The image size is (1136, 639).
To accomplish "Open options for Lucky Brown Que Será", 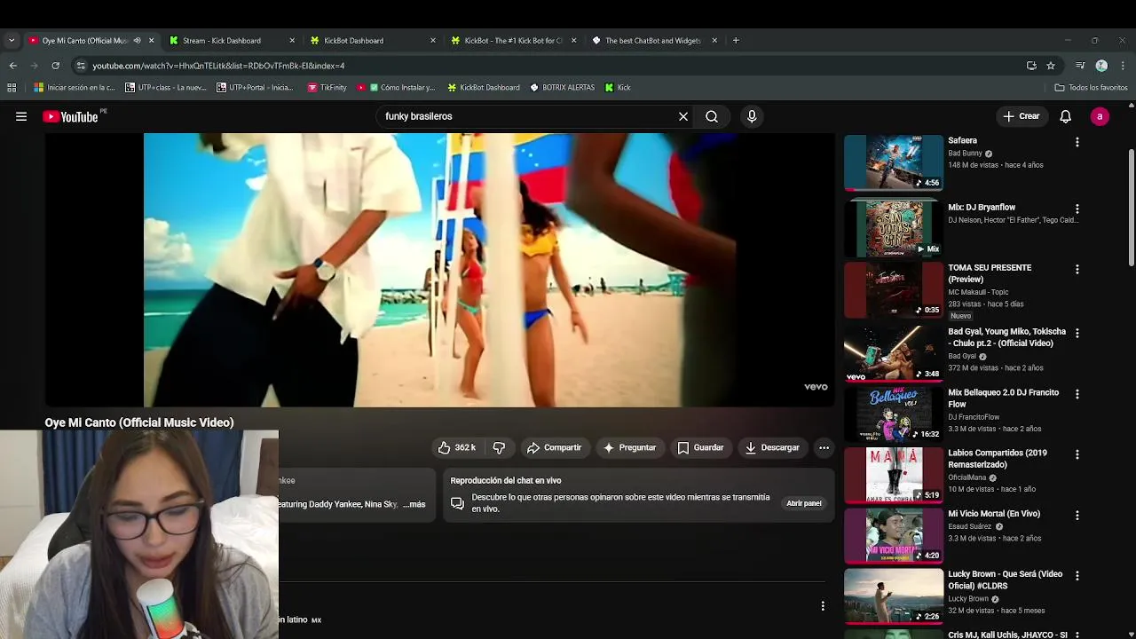I will pyautogui.click(x=1077, y=575).
